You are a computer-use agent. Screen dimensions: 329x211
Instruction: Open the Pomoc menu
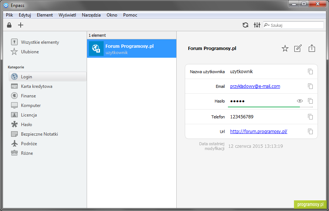click(x=130, y=15)
